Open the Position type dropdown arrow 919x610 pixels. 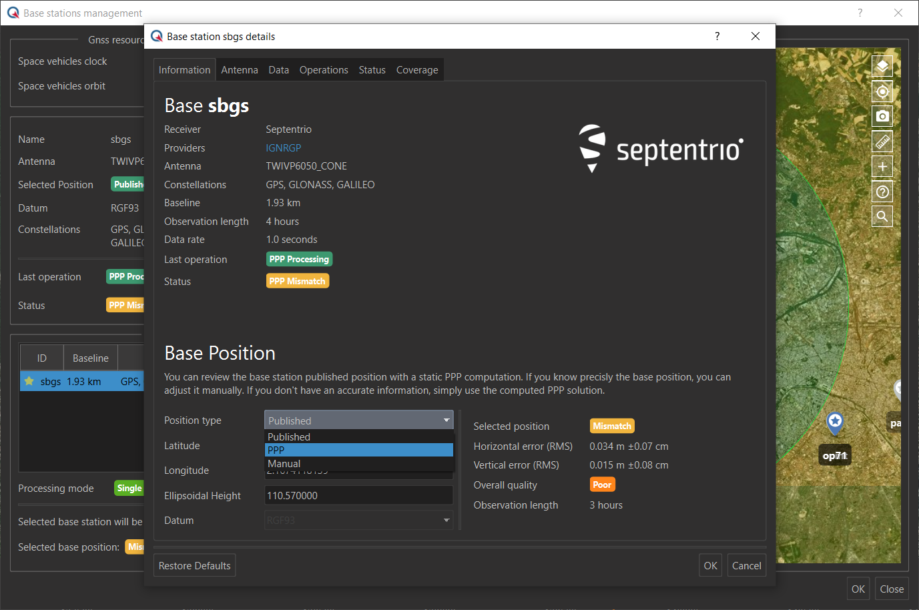pos(446,420)
